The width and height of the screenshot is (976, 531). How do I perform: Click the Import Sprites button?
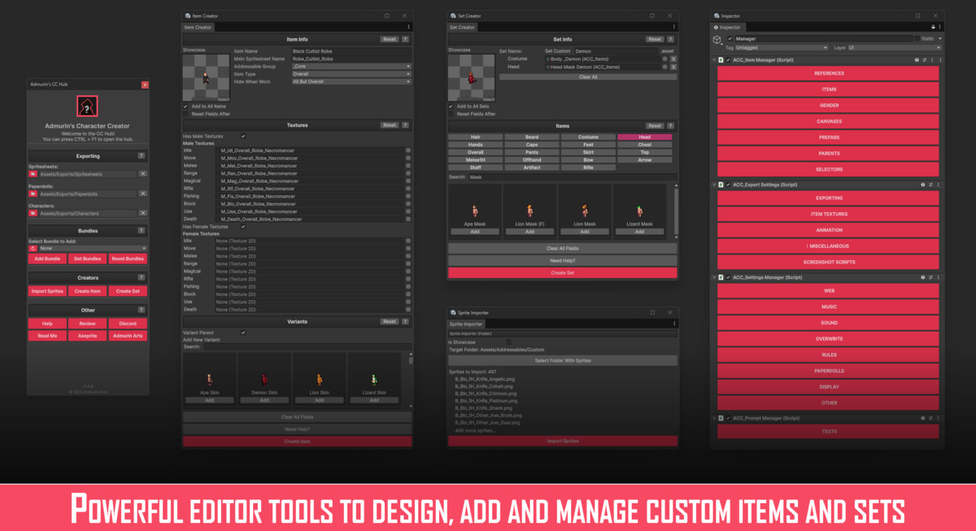pos(561,441)
